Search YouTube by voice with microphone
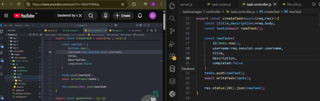 pyautogui.click(x=106, y=16)
